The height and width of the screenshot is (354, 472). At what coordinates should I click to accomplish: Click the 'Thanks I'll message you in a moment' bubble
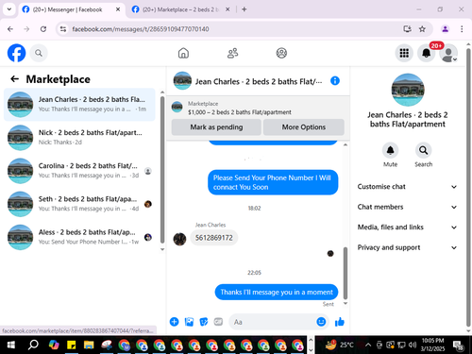tap(277, 292)
